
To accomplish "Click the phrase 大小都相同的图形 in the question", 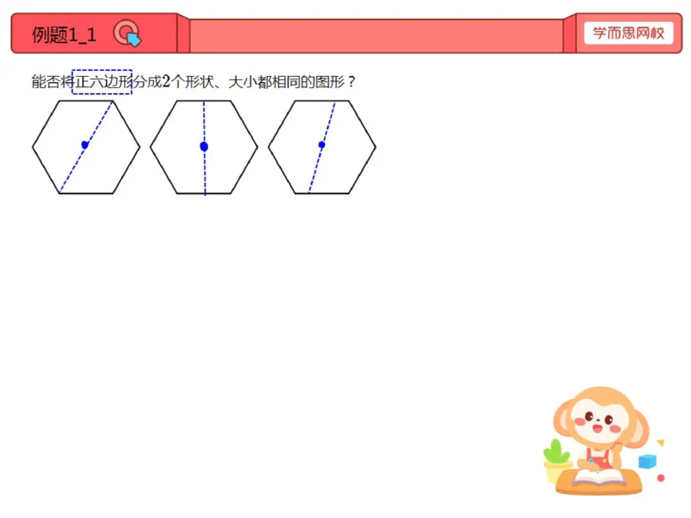I will tap(287, 82).
